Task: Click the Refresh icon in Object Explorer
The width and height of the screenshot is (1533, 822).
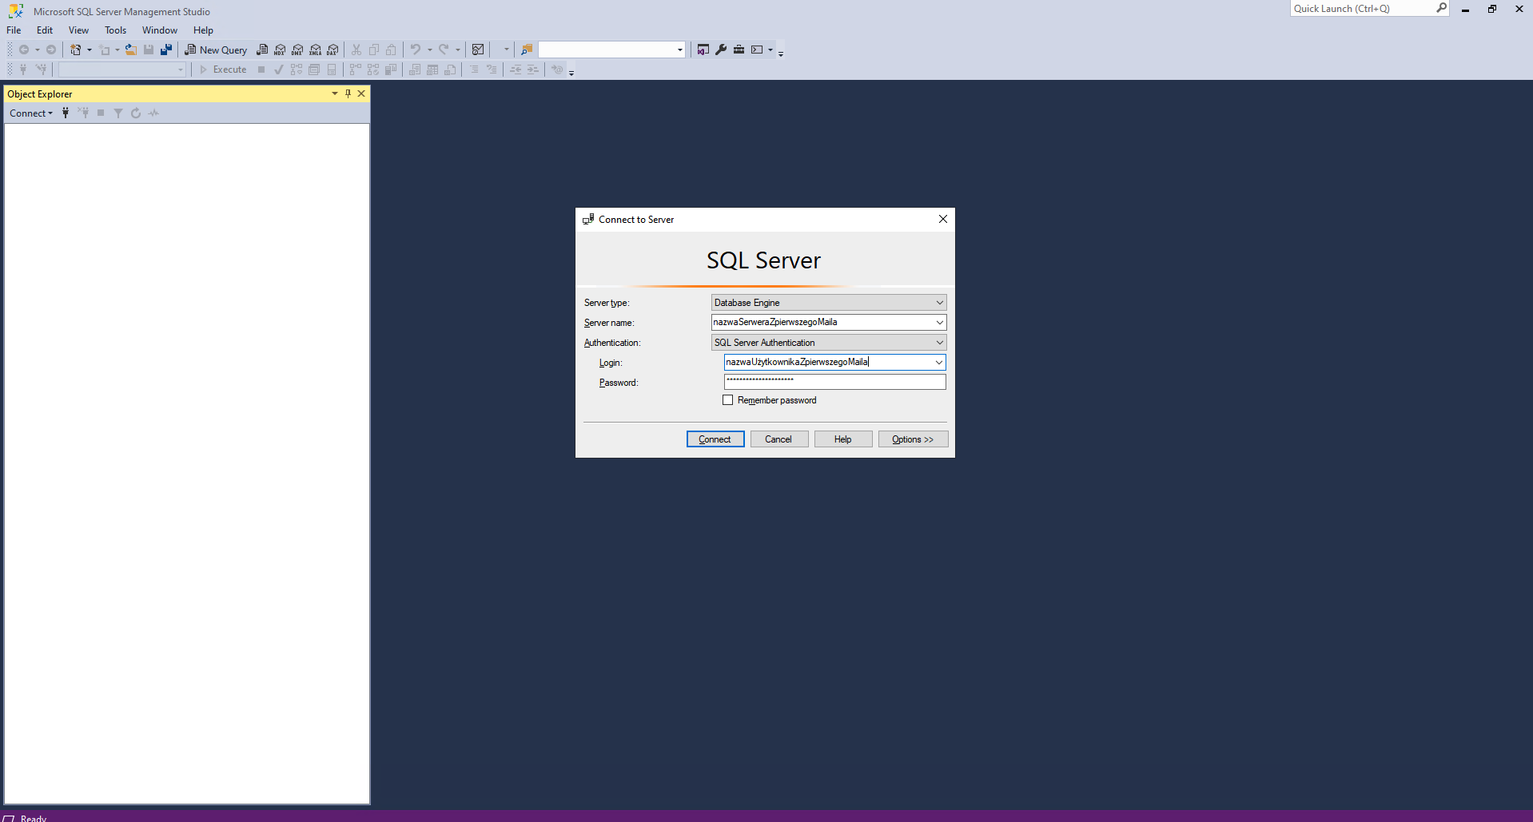Action: 136,113
